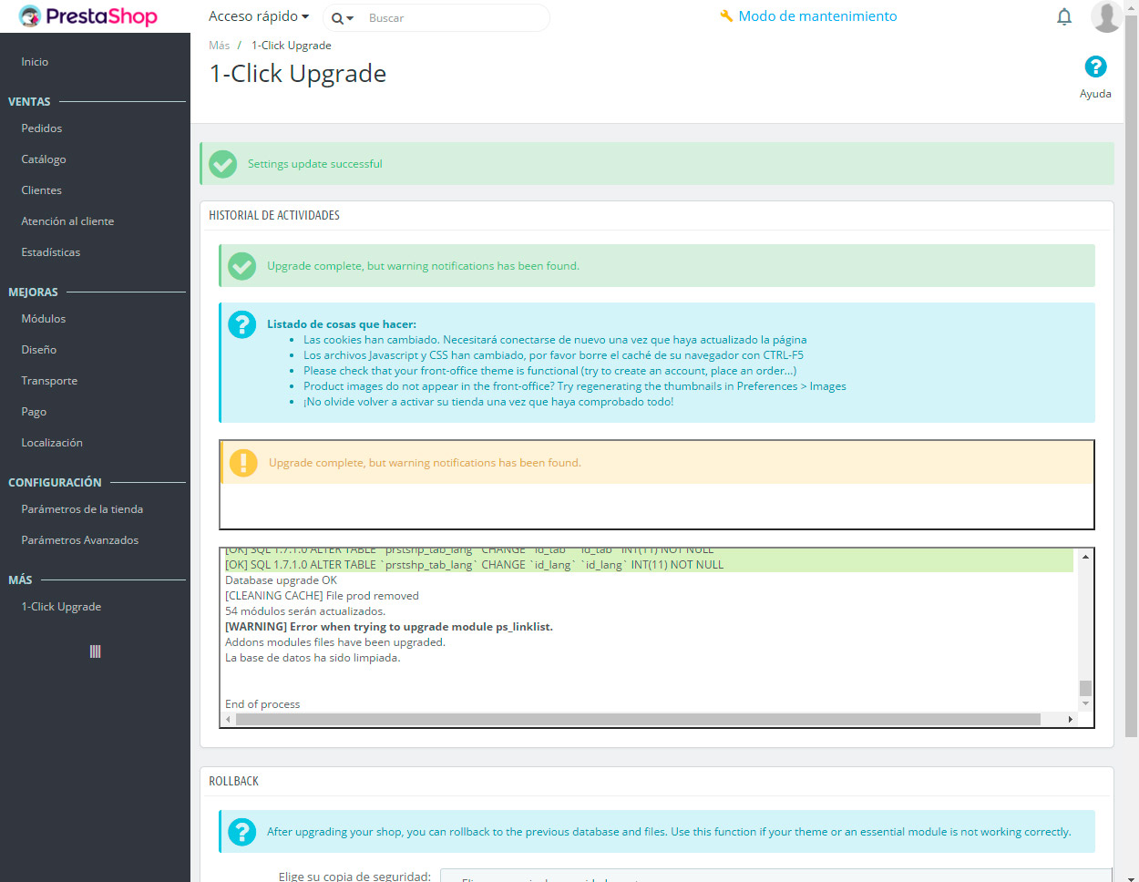Open Pedidos in the sidebar

(42, 128)
